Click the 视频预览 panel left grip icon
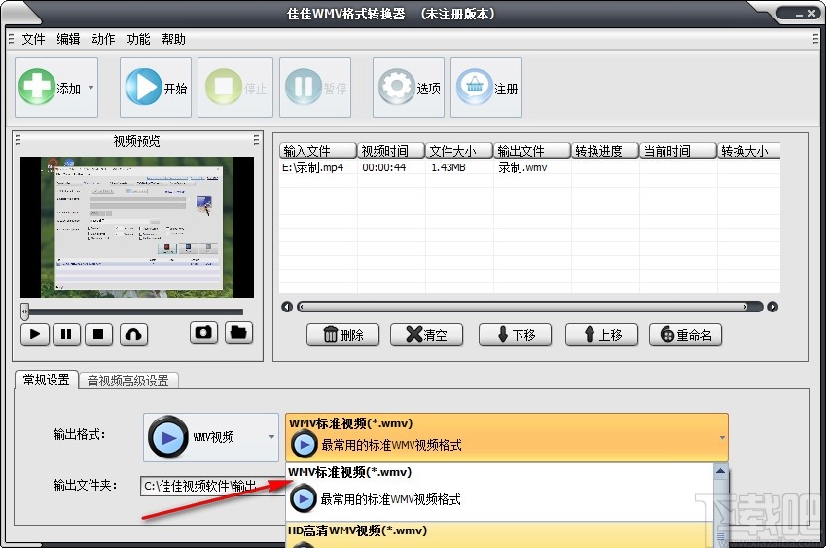Screen dimensions: 826x548 coord(18,140)
